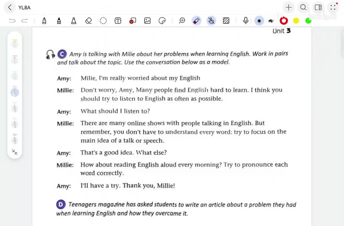Collapse the pen preset sidebar
Viewport: 344px width, 226px height.
click(x=15, y=152)
